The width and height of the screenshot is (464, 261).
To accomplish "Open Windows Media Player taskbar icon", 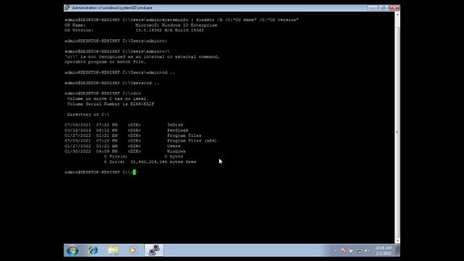I will coord(133,251).
